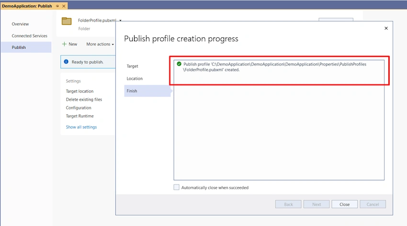
Task: Click the Delete existing files setting label
Action: coord(84,99)
